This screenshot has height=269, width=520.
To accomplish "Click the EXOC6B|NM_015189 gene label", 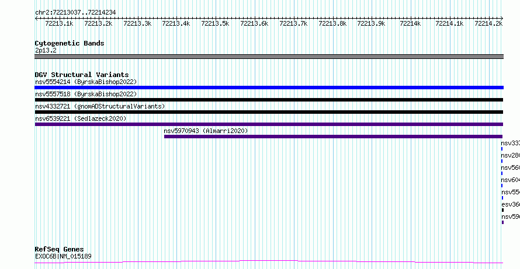I will pos(63,256).
